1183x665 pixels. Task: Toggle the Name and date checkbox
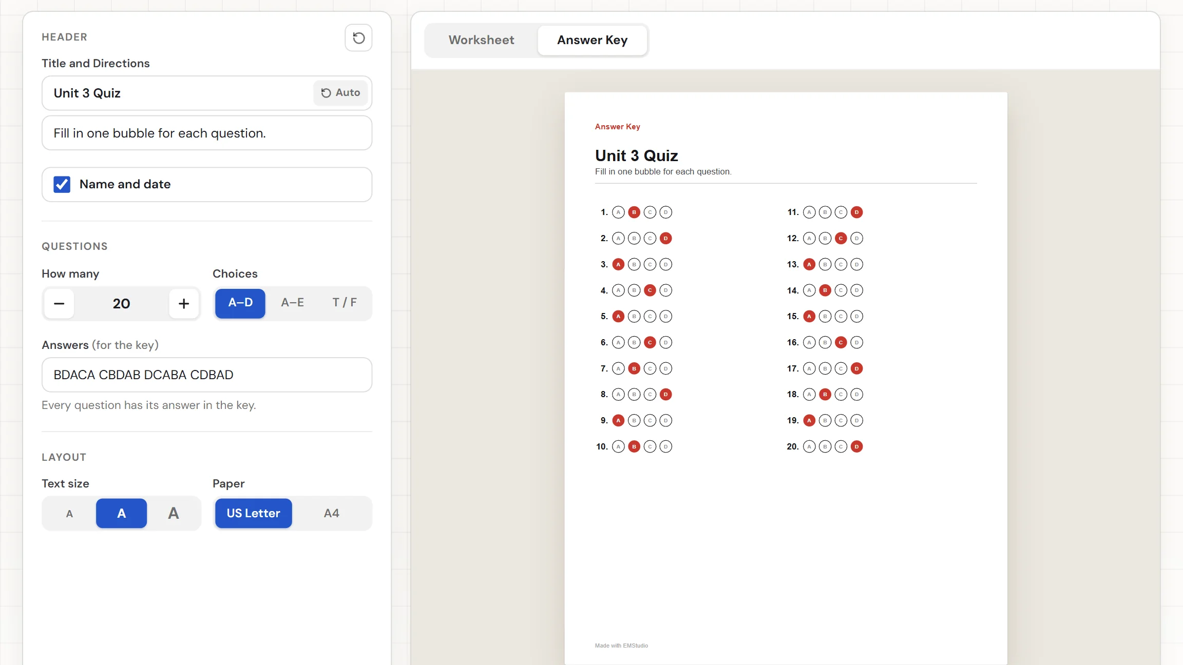[x=62, y=184]
